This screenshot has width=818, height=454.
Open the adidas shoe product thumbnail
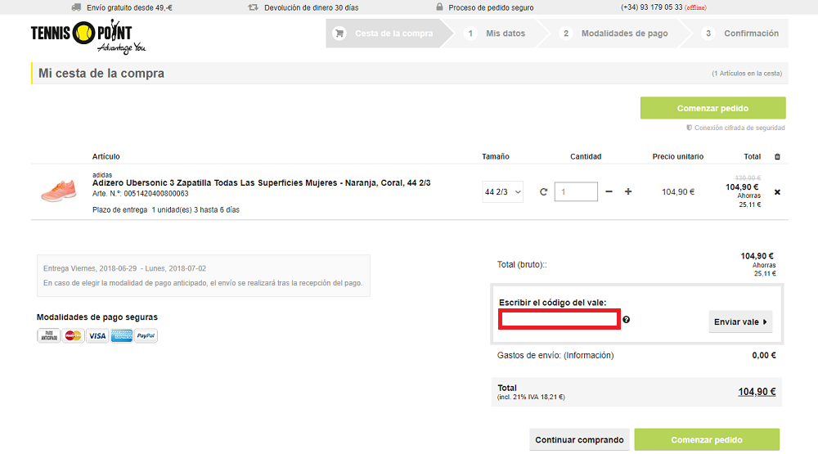point(59,191)
